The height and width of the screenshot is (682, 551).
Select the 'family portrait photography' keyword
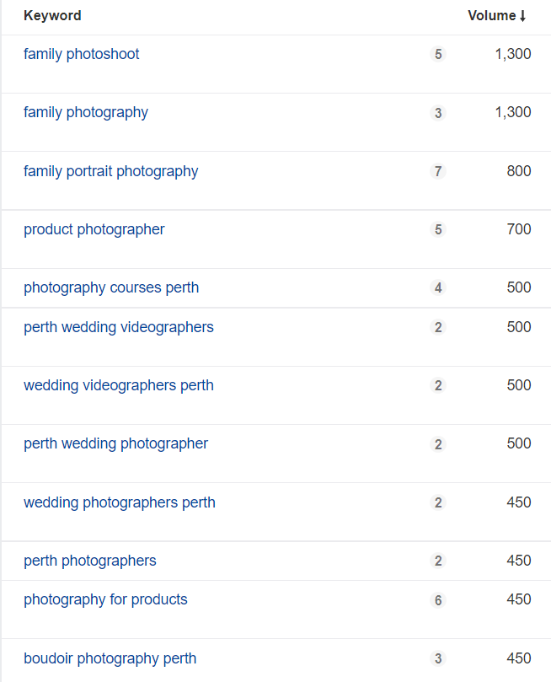111,171
